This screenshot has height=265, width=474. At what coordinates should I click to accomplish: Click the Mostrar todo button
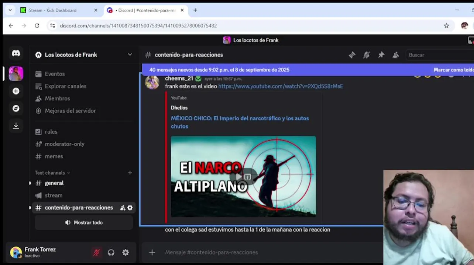point(84,223)
